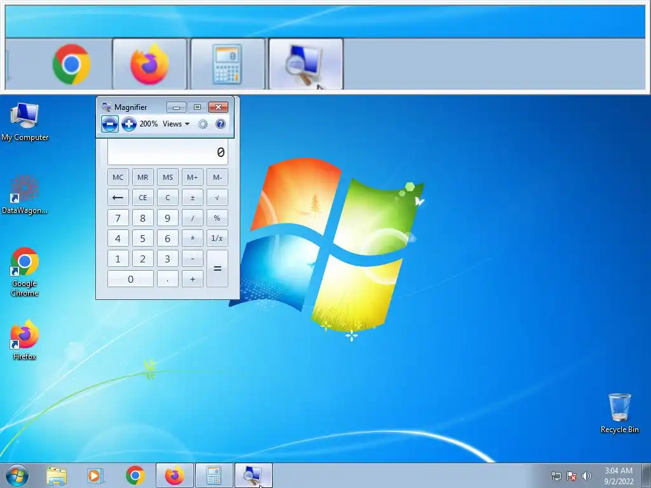The width and height of the screenshot is (651, 488).
Task: Click calculator digit 8
Action: [x=143, y=218]
